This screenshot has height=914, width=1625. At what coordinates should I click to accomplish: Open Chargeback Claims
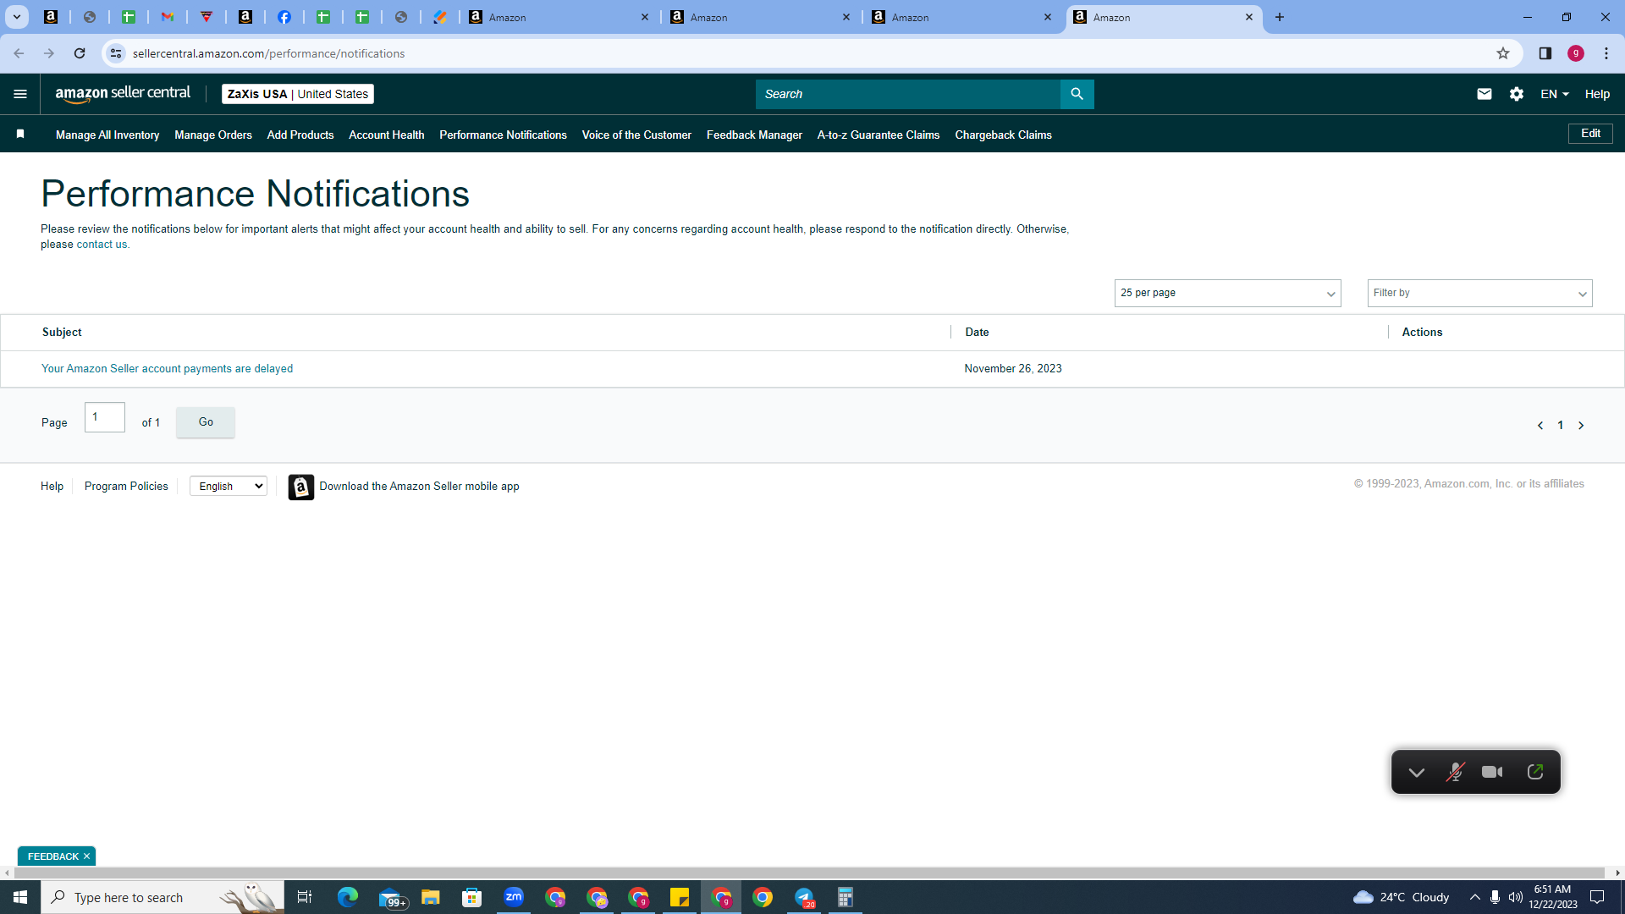coord(1003,135)
